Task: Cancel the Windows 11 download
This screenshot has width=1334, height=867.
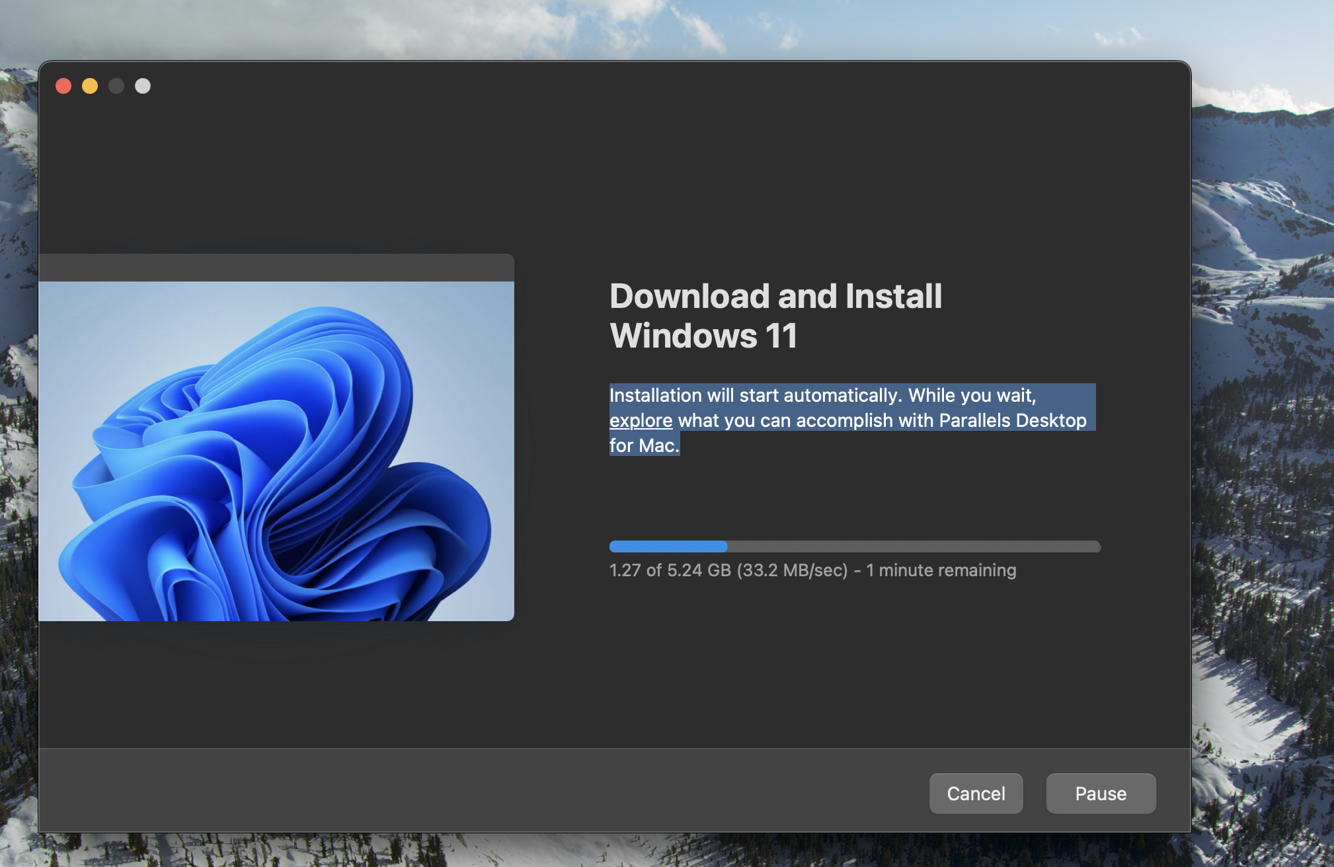Action: pos(976,793)
